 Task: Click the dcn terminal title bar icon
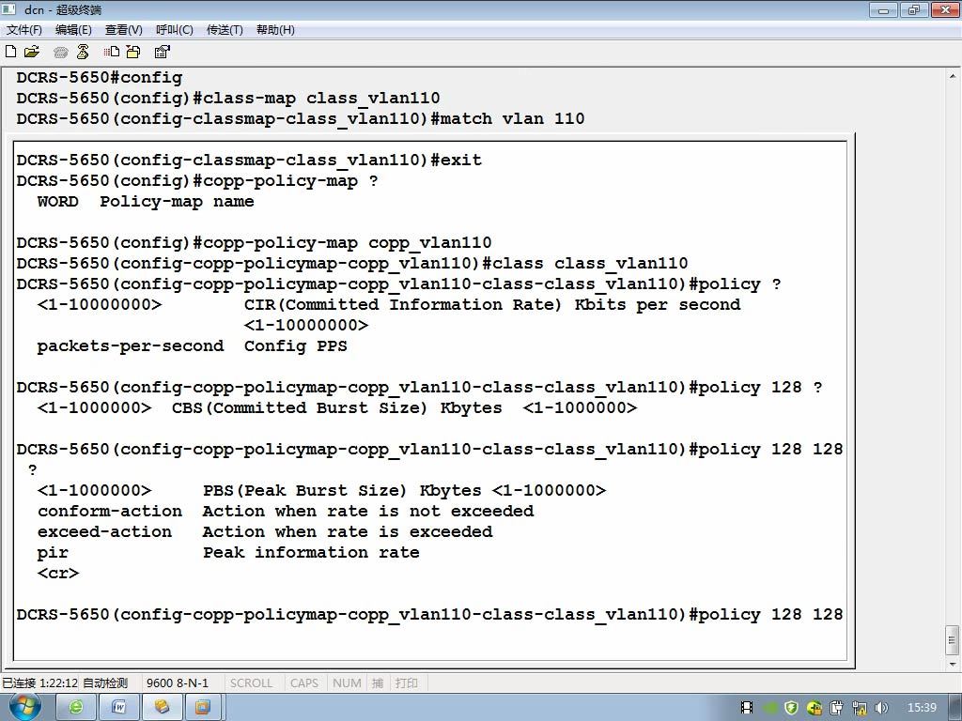pos(9,9)
